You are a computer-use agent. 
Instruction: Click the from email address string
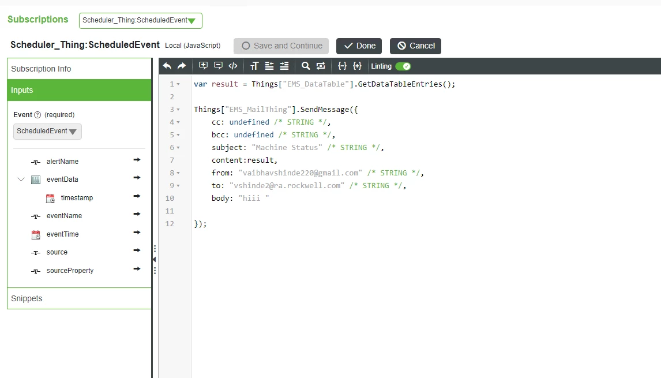click(300, 173)
